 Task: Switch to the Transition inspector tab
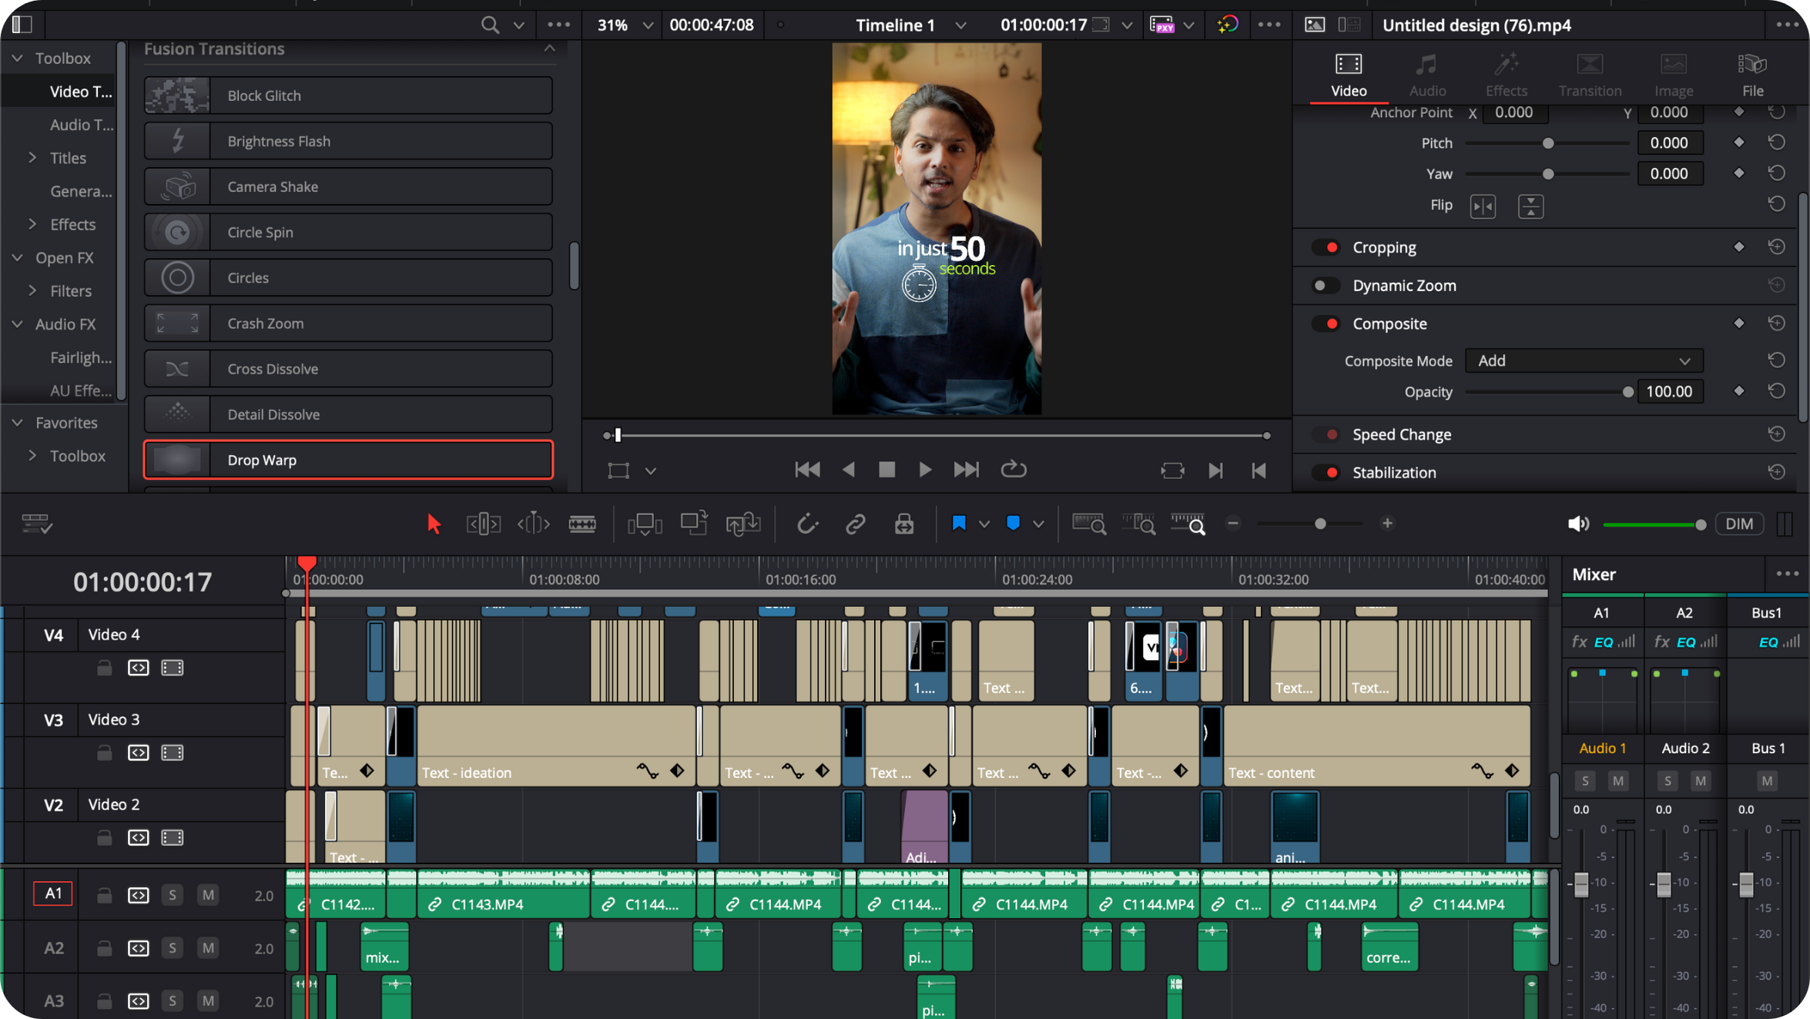(x=1590, y=75)
